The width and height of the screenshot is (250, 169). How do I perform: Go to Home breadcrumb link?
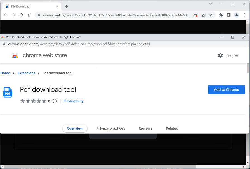[5, 73]
